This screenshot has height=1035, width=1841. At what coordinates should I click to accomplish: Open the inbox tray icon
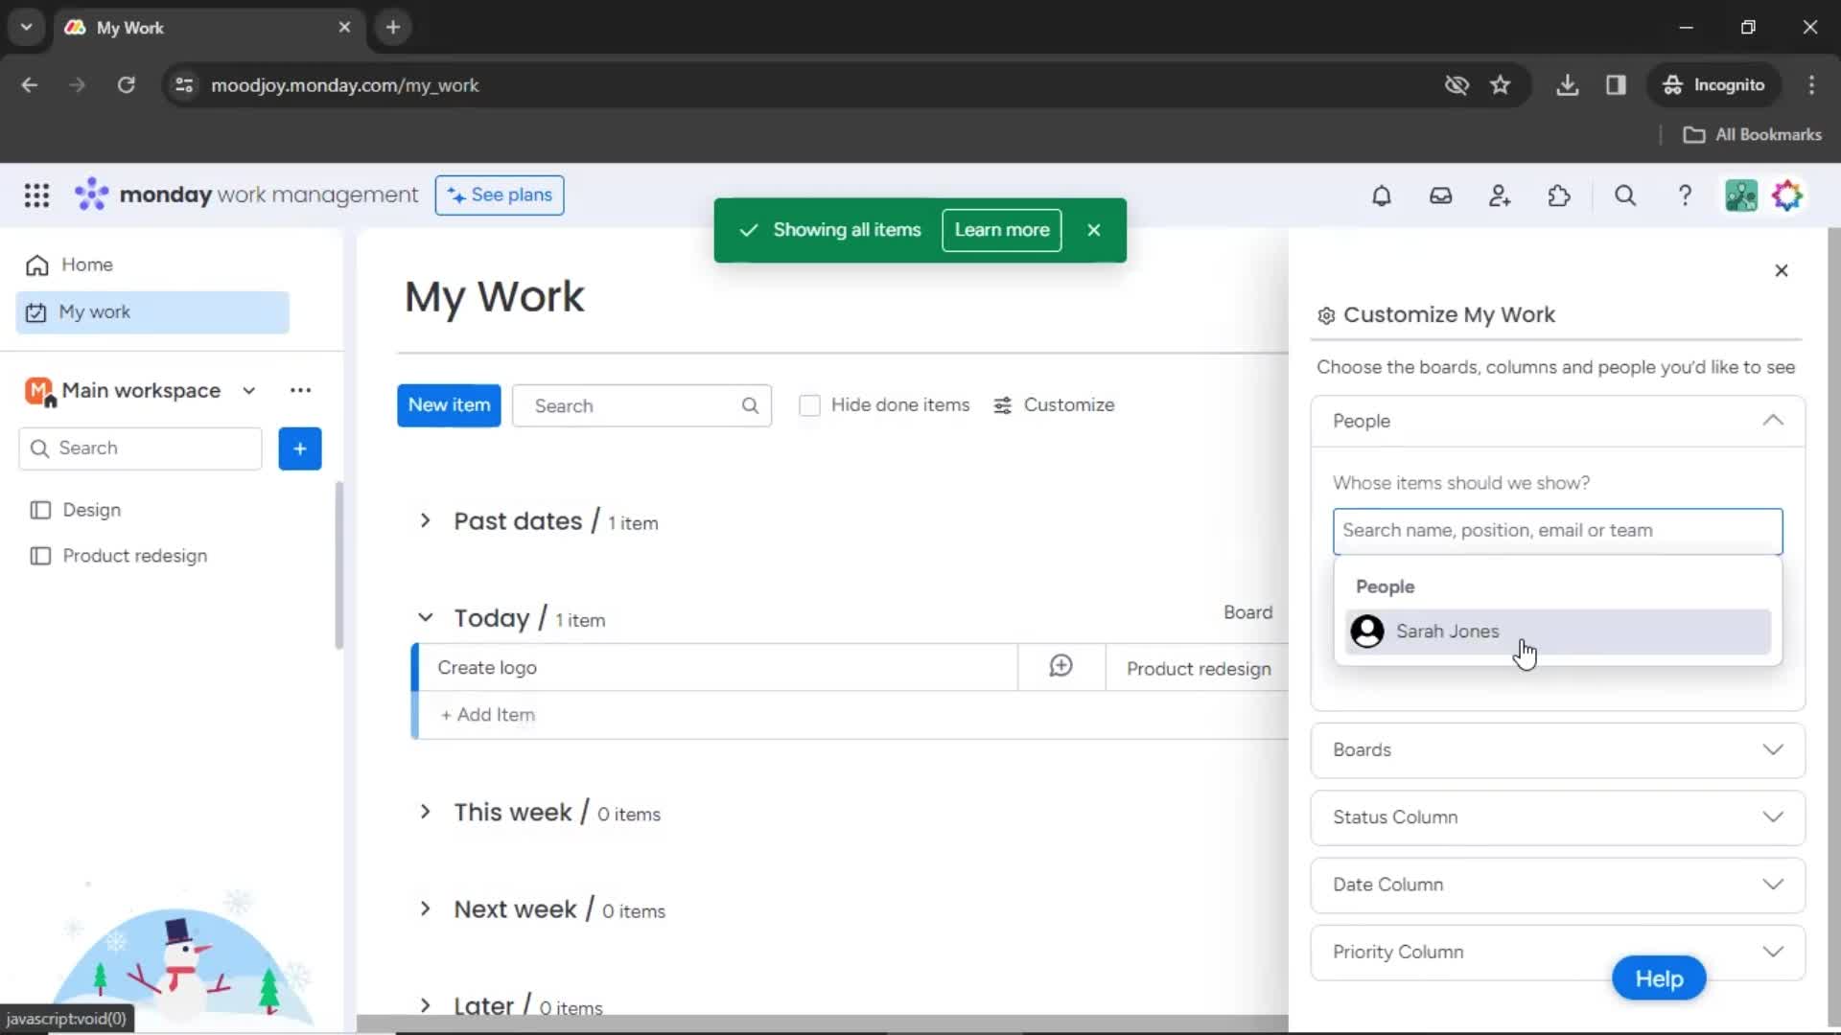[x=1440, y=195]
